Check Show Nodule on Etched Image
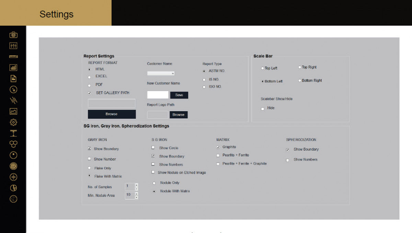This screenshot has width=412, height=233. (x=153, y=172)
